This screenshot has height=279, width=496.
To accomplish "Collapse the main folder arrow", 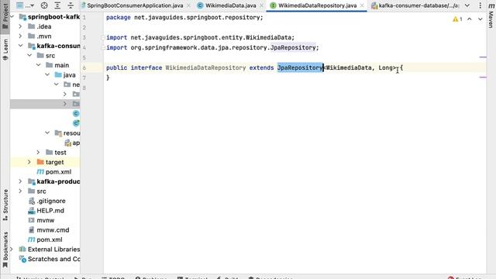I will click(x=38, y=65).
